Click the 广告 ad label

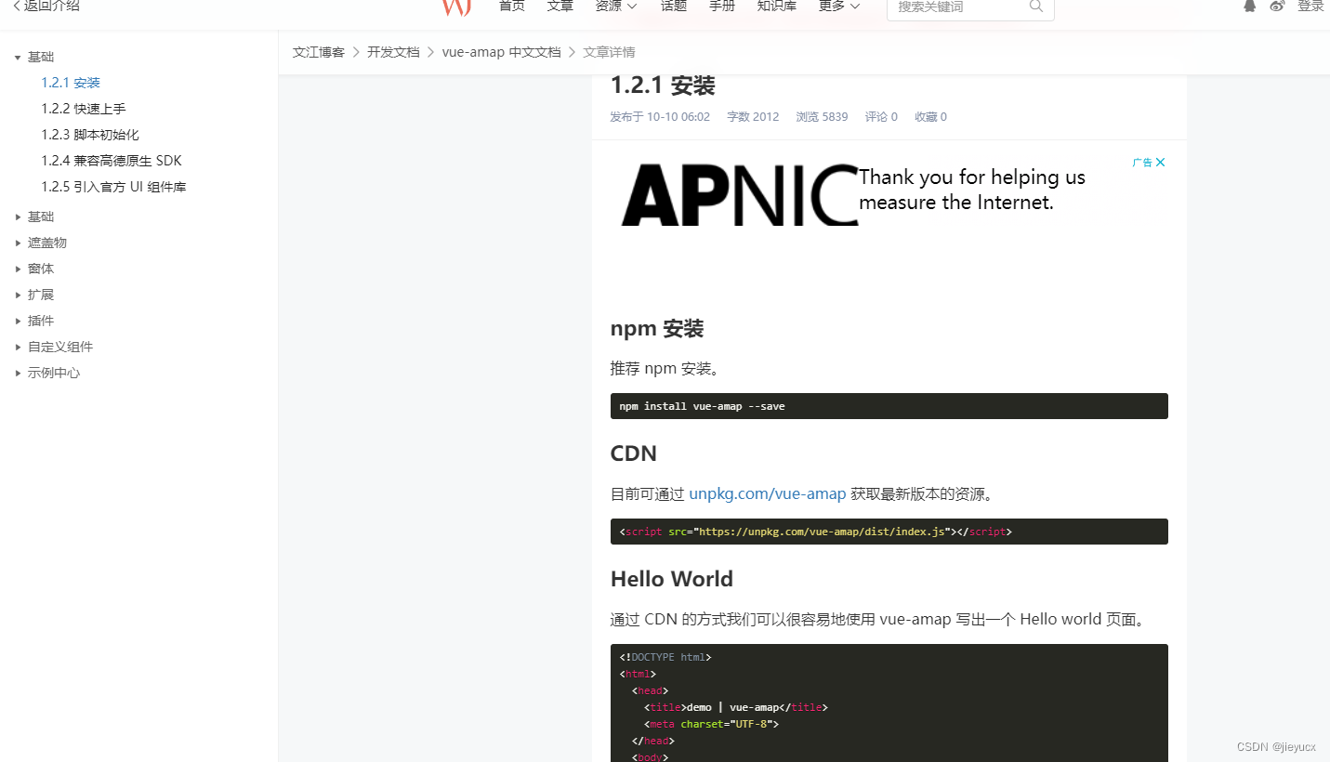(1142, 162)
